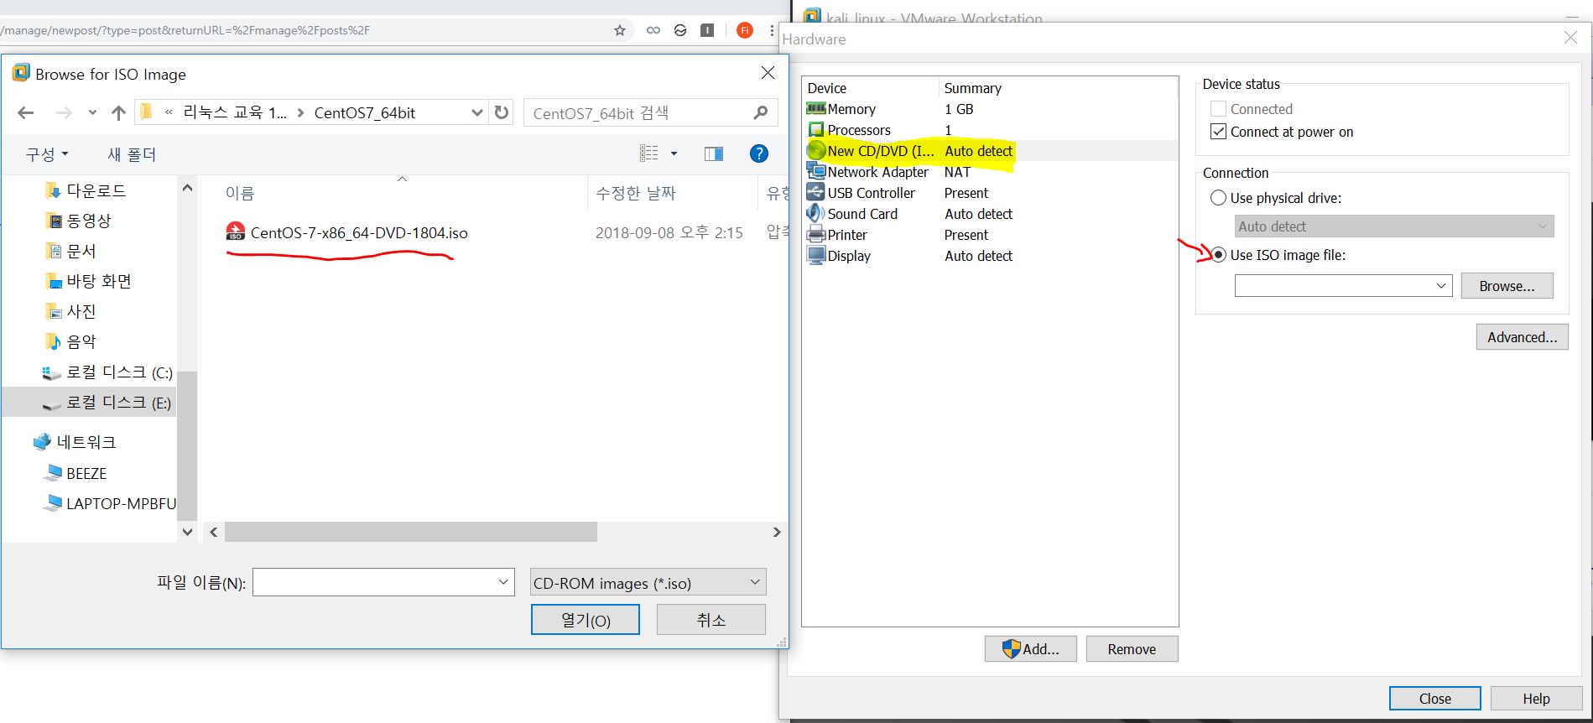Image resolution: width=1593 pixels, height=723 pixels.
Task: Click 취소 button in file dialog
Action: pyautogui.click(x=711, y=620)
